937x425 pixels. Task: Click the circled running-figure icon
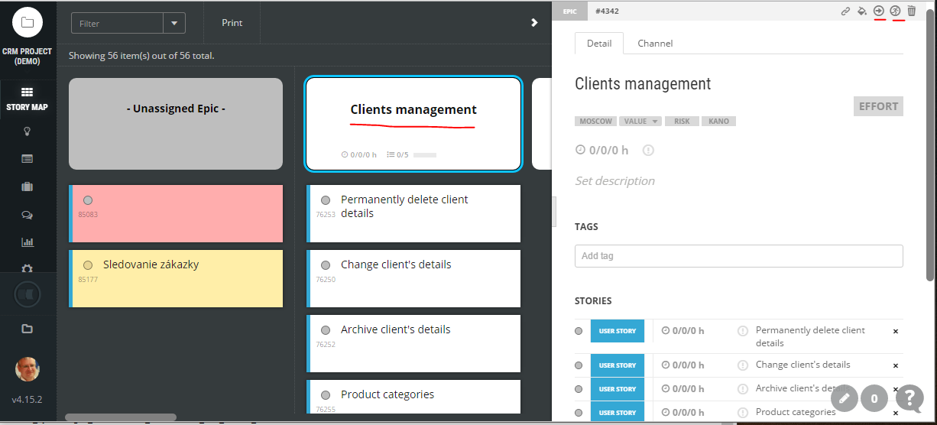click(896, 11)
